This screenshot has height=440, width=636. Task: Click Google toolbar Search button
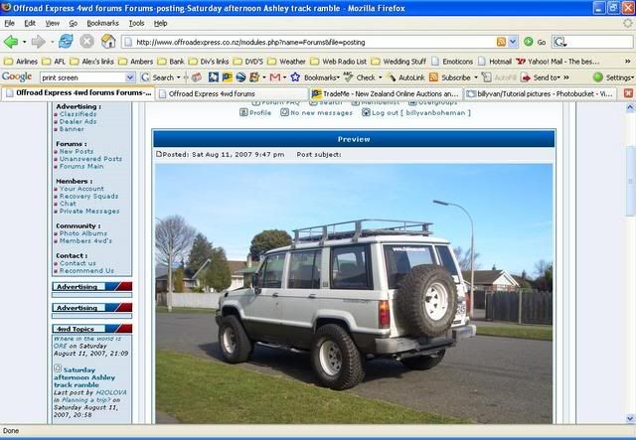point(157,77)
